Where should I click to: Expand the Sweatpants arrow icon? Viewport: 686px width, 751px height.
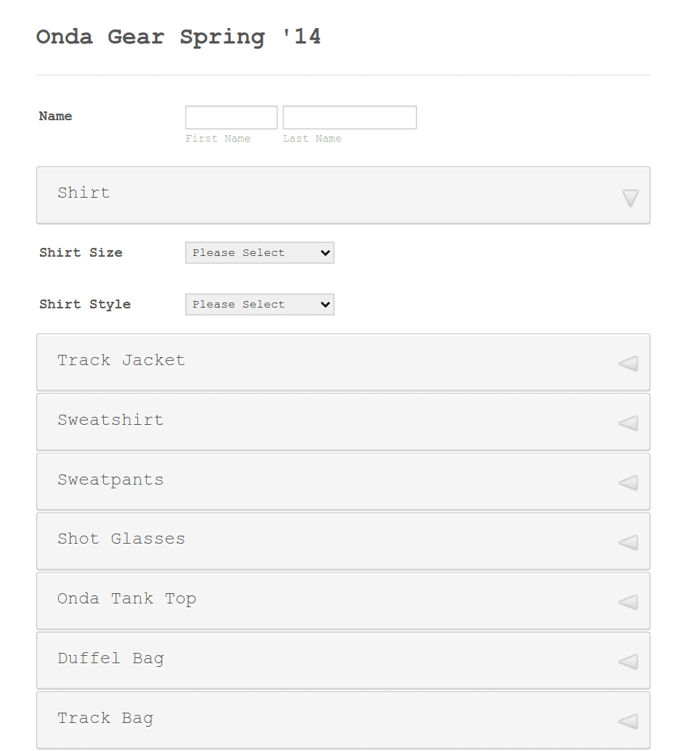(x=628, y=482)
